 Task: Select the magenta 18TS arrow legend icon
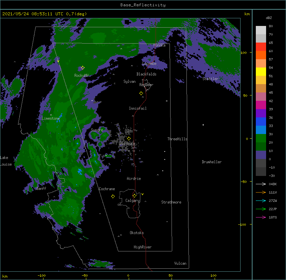click(261, 217)
